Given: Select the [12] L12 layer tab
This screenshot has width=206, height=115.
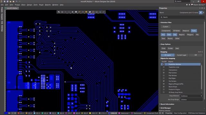Looking at the screenshot, I should pos(113,113).
